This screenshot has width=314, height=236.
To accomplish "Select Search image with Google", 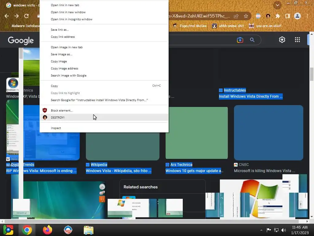I will tap(104, 76).
